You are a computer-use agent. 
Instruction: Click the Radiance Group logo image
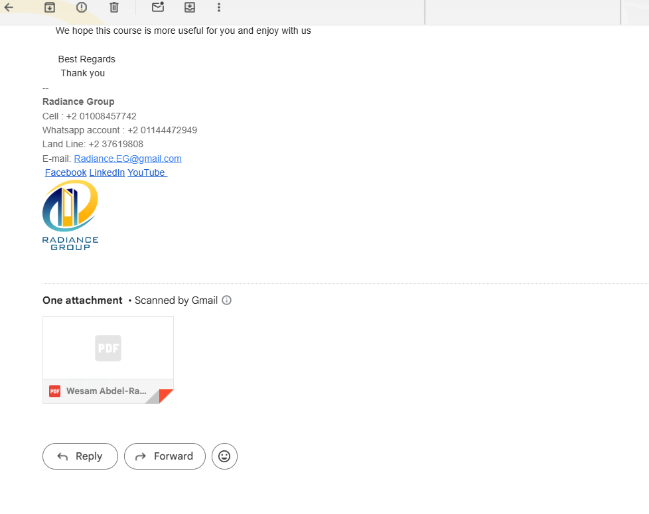click(x=70, y=216)
